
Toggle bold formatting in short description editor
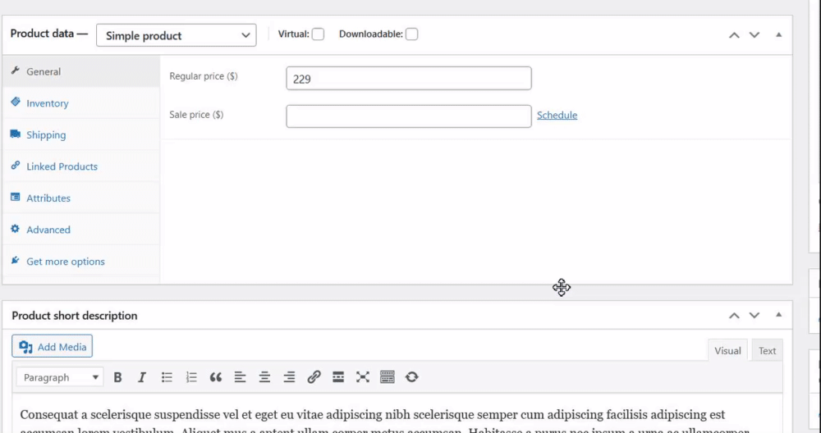click(117, 377)
